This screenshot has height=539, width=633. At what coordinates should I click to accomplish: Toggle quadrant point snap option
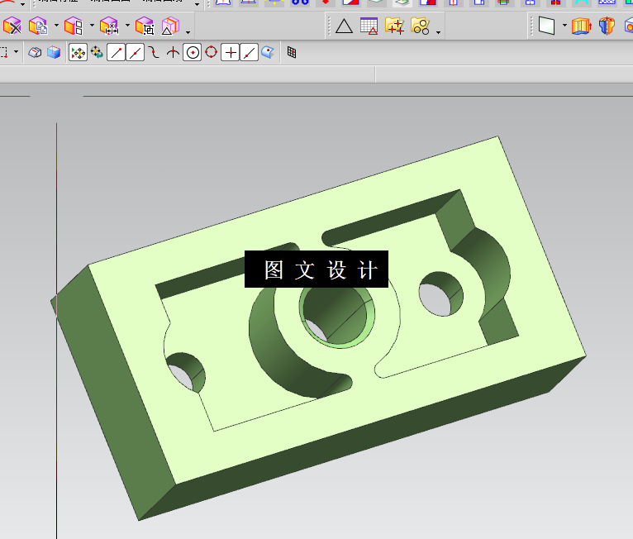pyautogui.click(x=211, y=52)
